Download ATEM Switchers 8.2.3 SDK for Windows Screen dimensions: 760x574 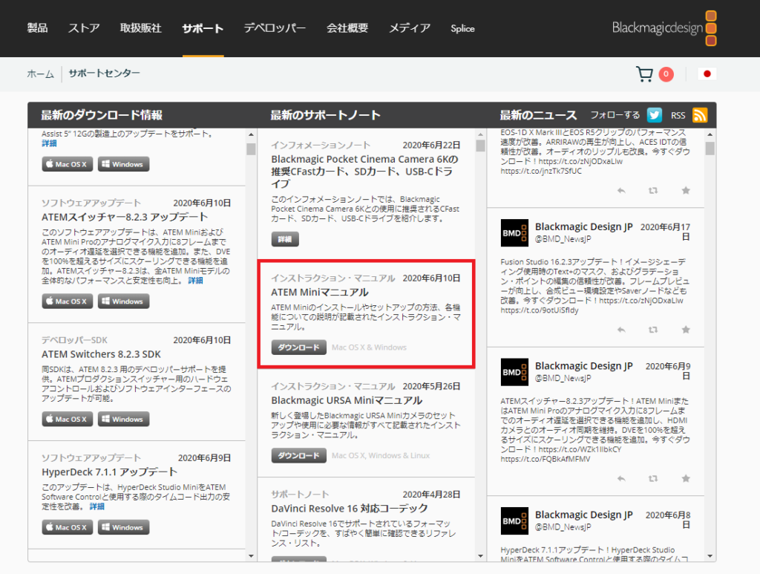pos(124,419)
